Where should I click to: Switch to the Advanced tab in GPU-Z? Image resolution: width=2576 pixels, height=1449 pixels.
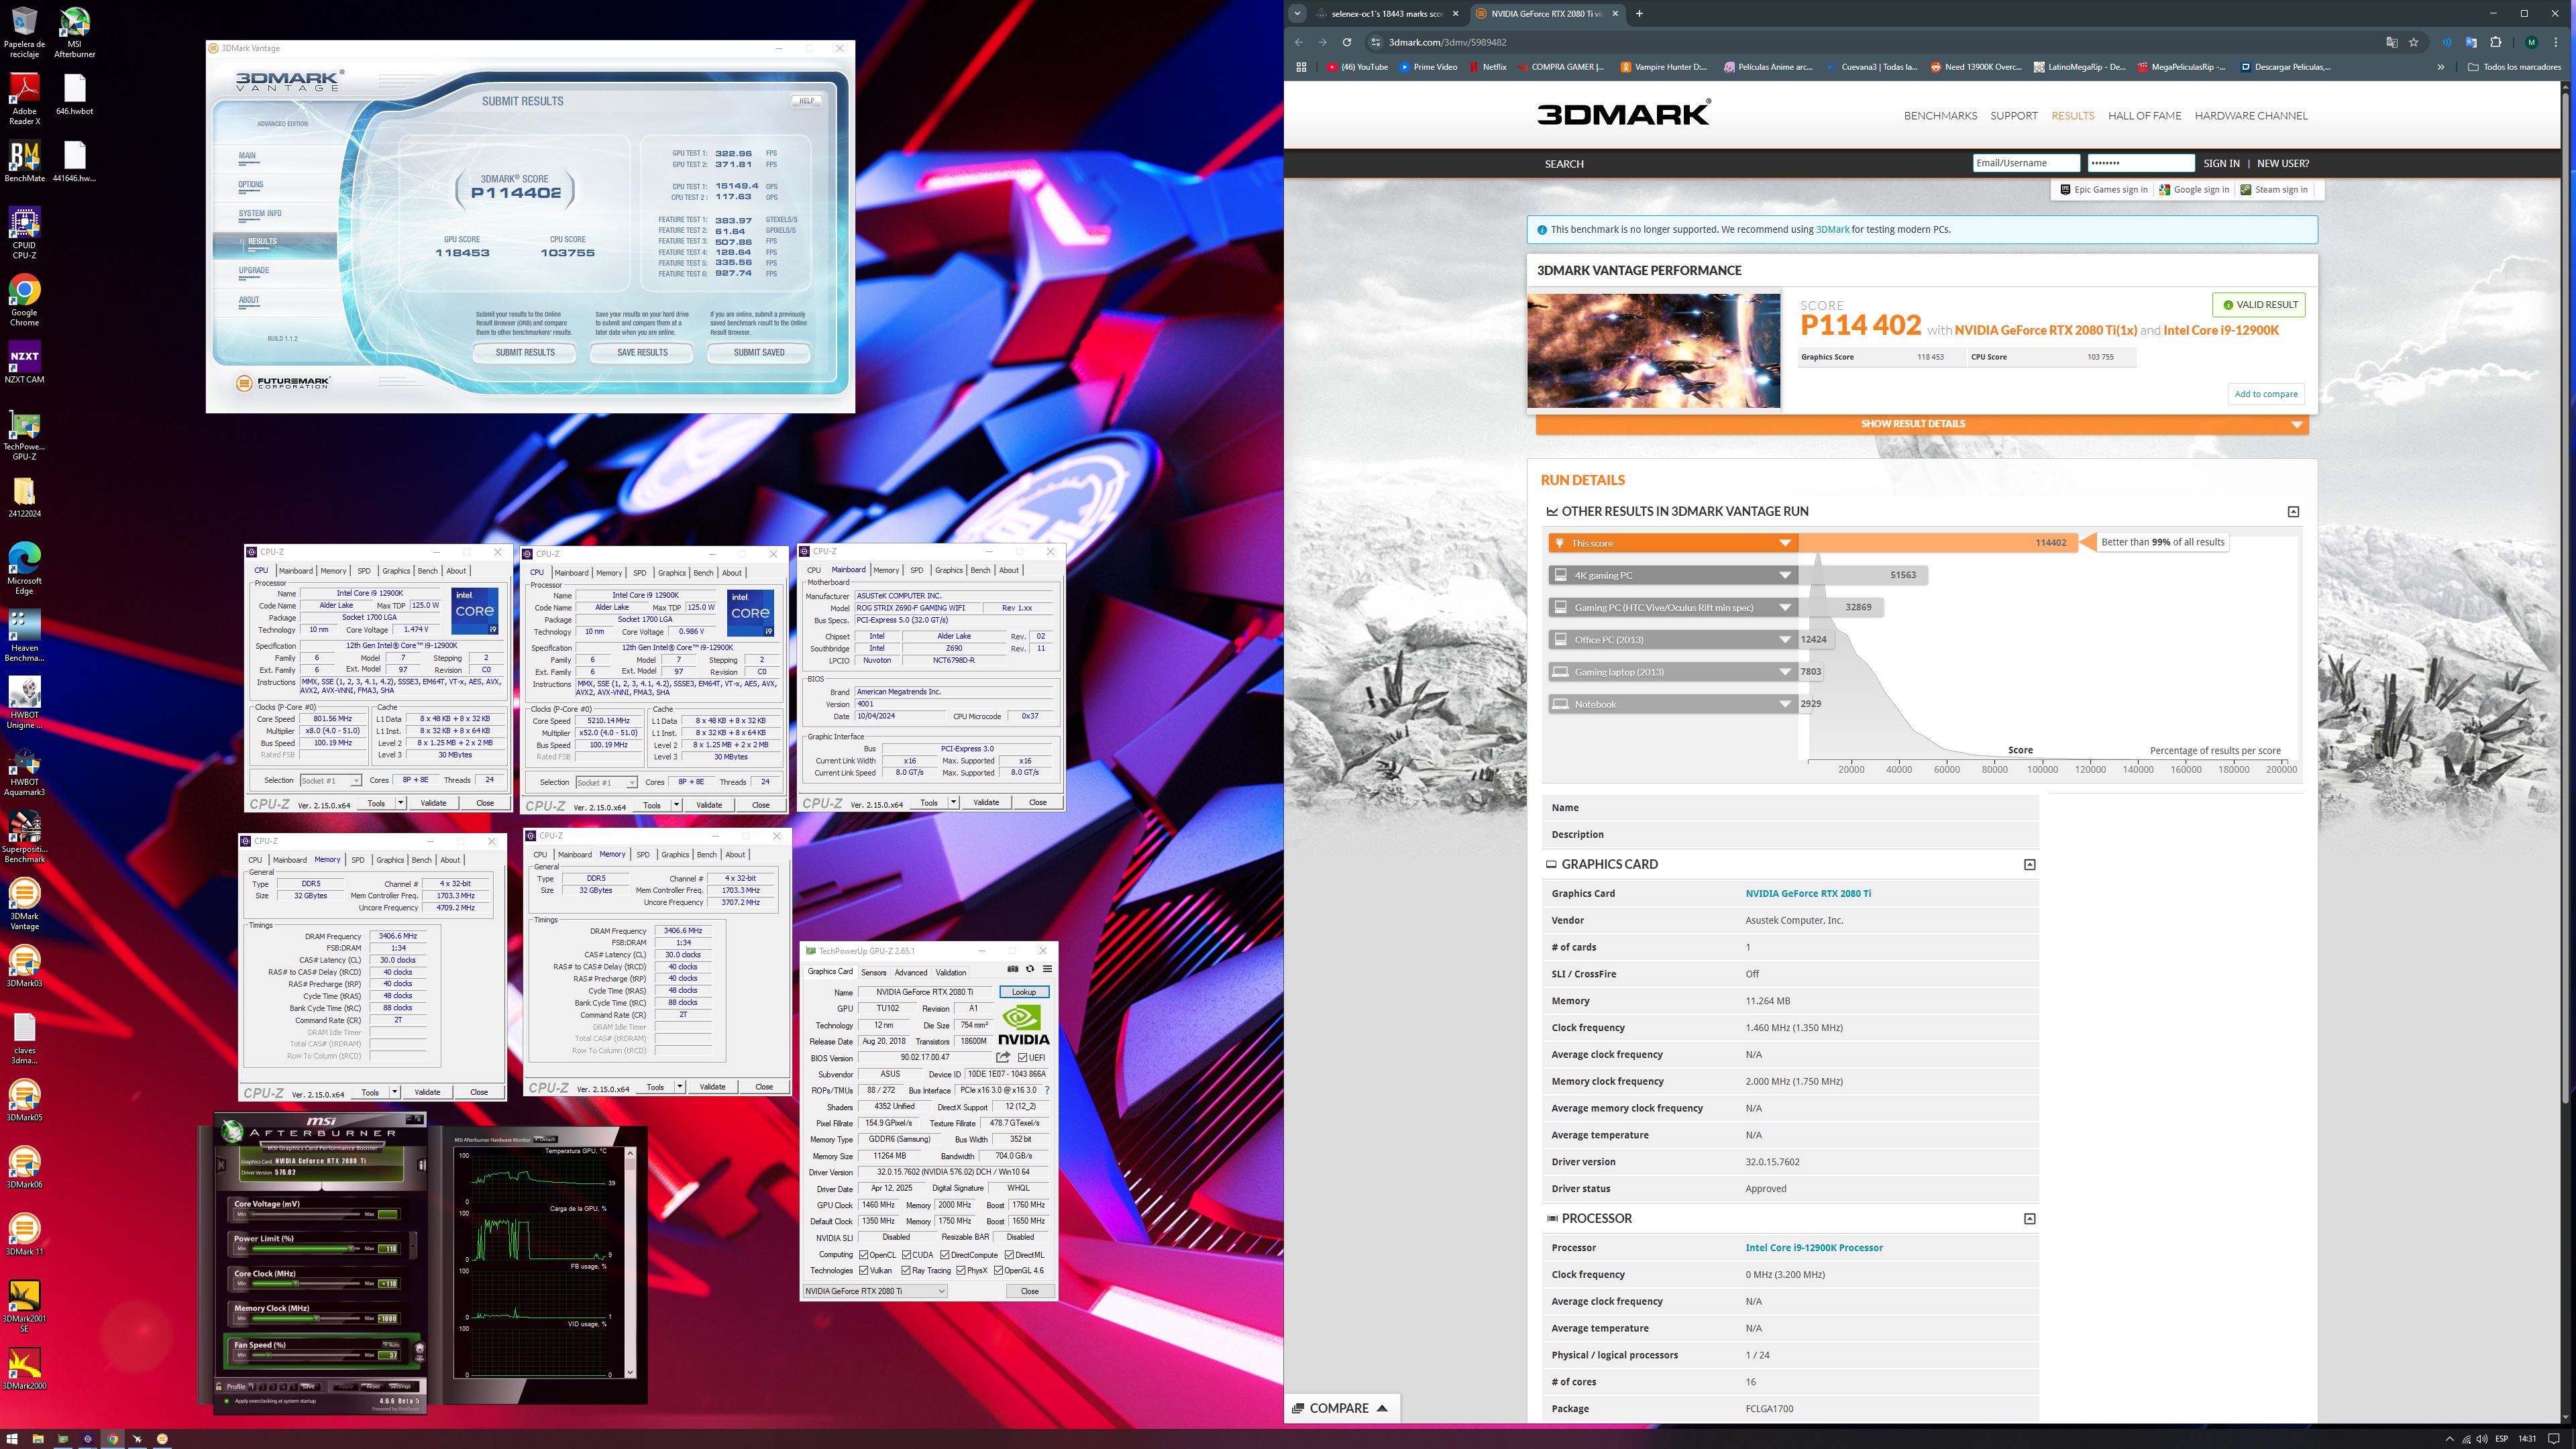pos(910,972)
